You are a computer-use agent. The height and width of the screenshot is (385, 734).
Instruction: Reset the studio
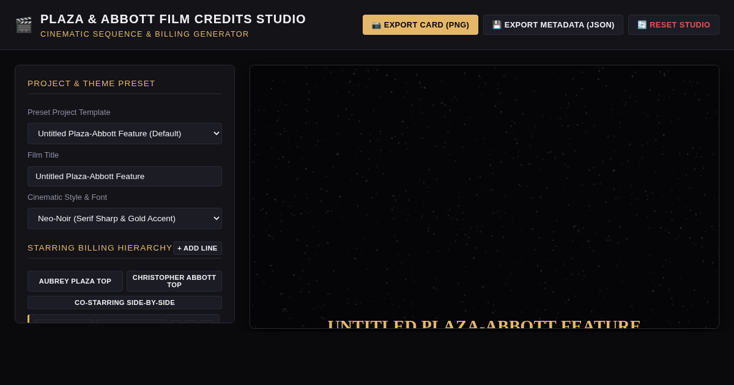pos(673,25)
